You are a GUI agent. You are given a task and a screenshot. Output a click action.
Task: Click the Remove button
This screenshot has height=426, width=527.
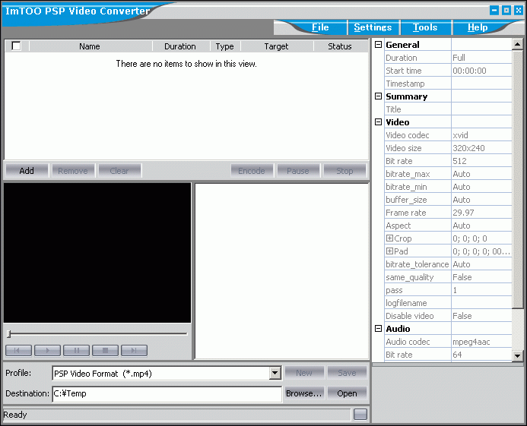(72, 171)
